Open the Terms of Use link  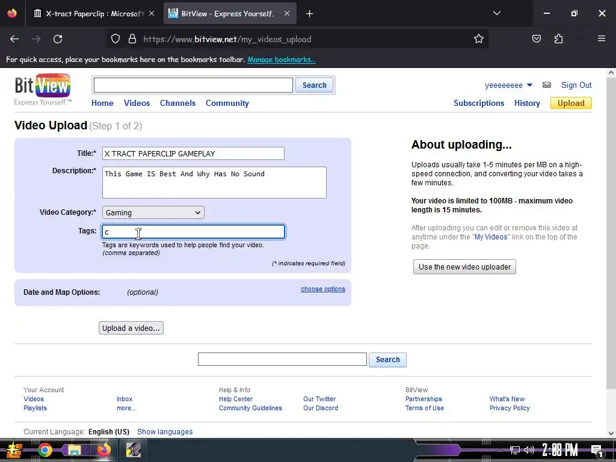(x=424, y=408)
